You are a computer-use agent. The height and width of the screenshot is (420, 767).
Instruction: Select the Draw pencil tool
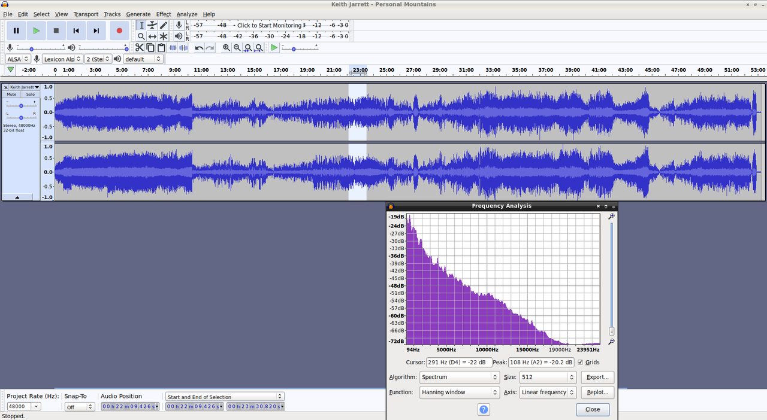pos(164,25)
